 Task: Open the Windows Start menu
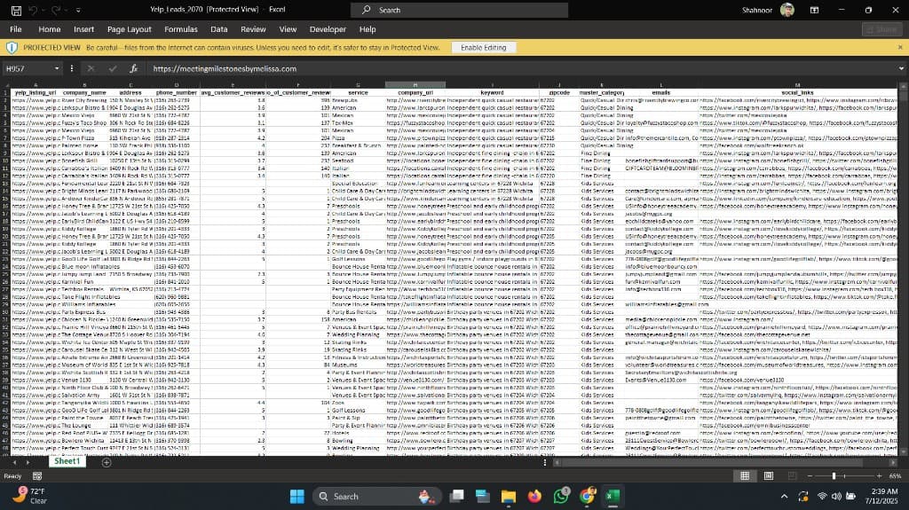click(296, 496)
